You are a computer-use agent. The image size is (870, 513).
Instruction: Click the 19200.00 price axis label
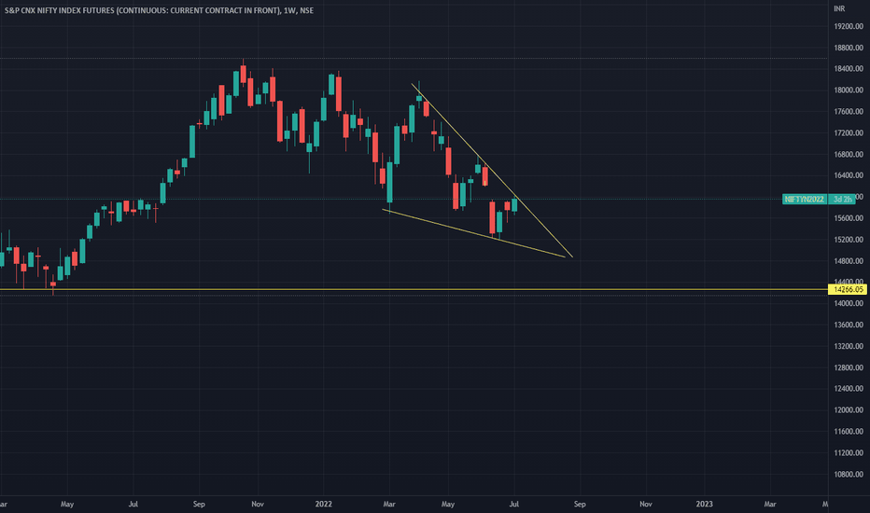point(849,26)
